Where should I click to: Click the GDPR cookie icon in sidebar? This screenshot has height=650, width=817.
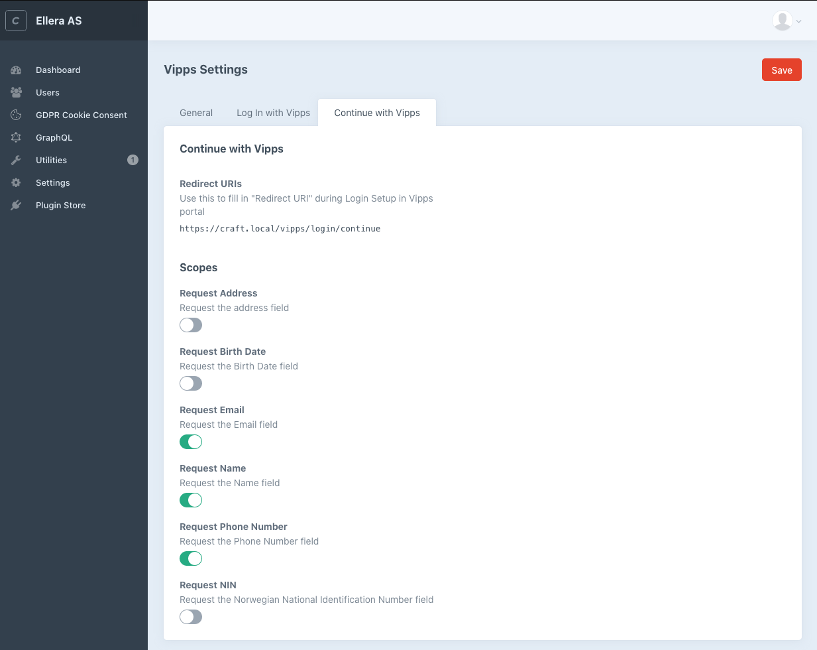[17, 115]
